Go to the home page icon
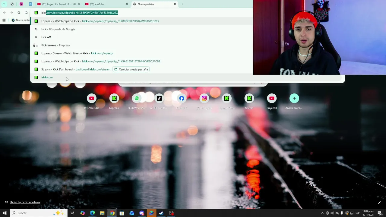This screenshot has width=386, height=217. pos(26,13)
